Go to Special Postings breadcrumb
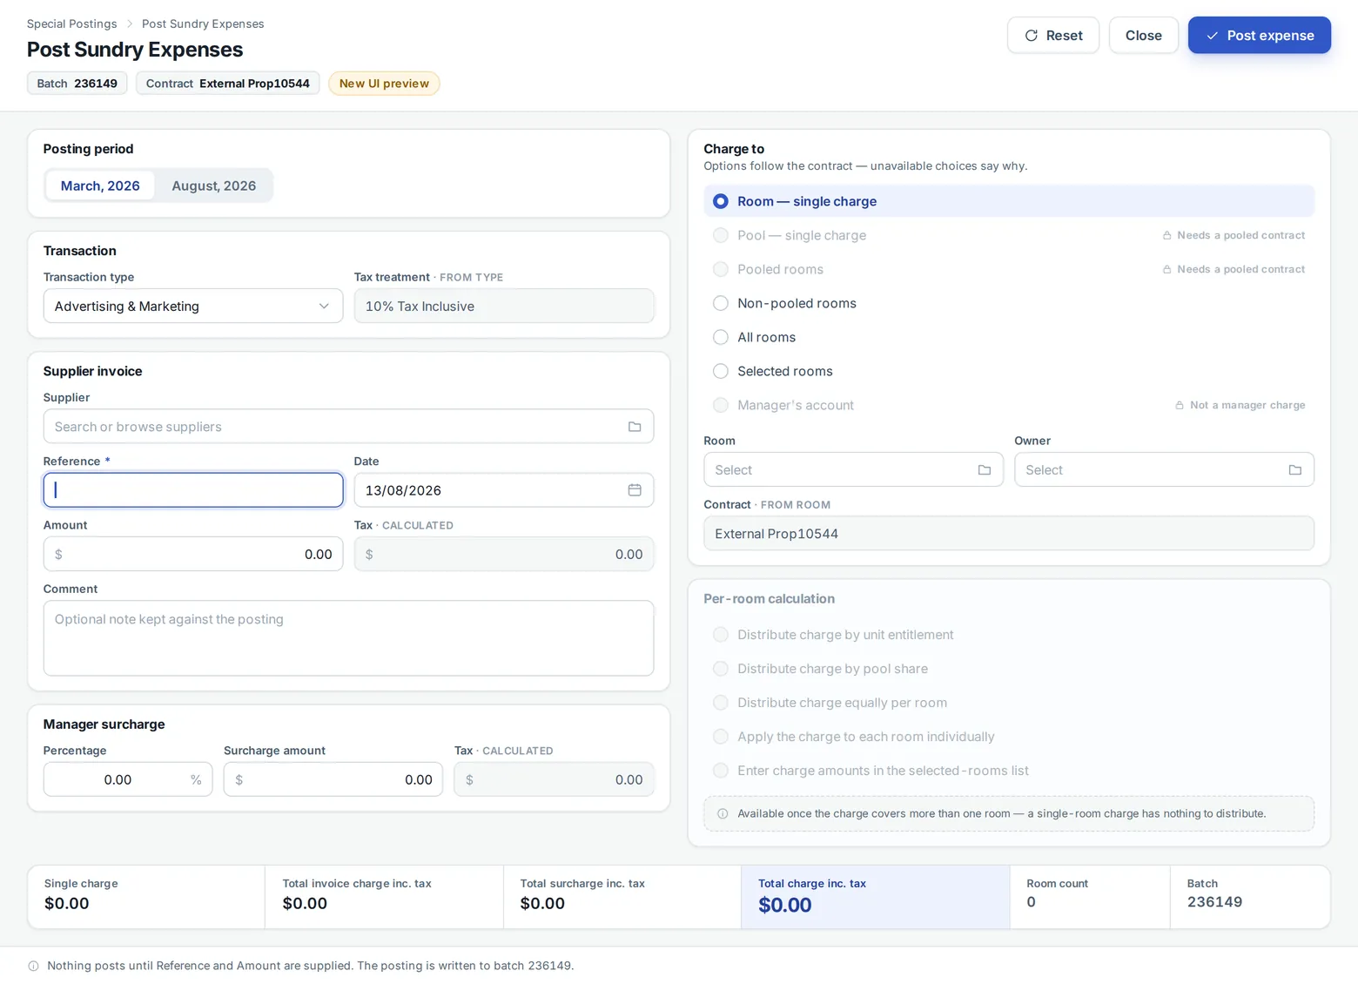Viewport: 1358px width, 984px height. (72, 24)
